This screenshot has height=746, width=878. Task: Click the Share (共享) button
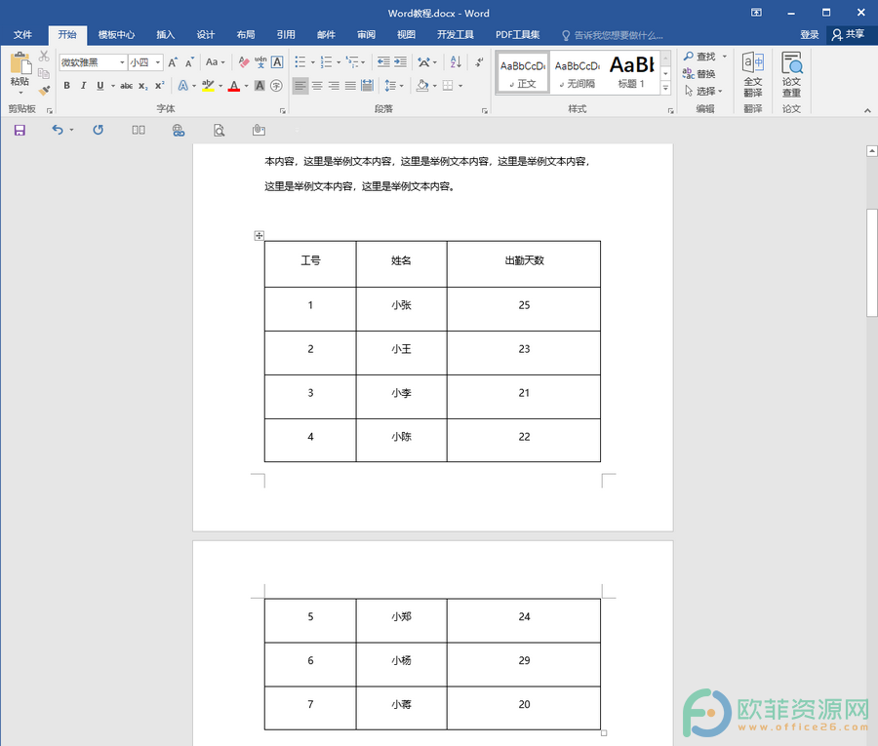tap(849, 35)
